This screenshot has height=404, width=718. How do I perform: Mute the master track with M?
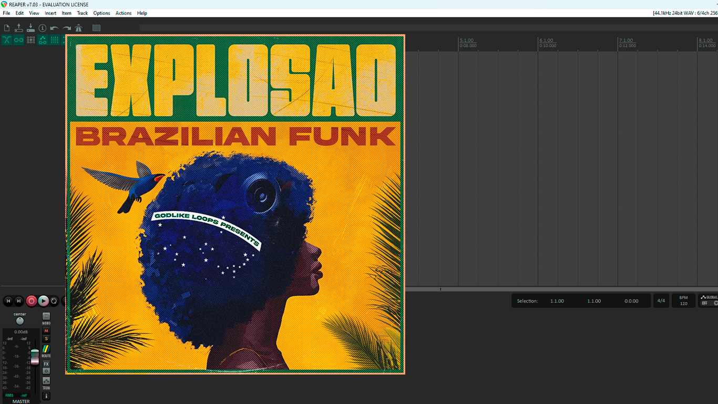tap(46, 331)
